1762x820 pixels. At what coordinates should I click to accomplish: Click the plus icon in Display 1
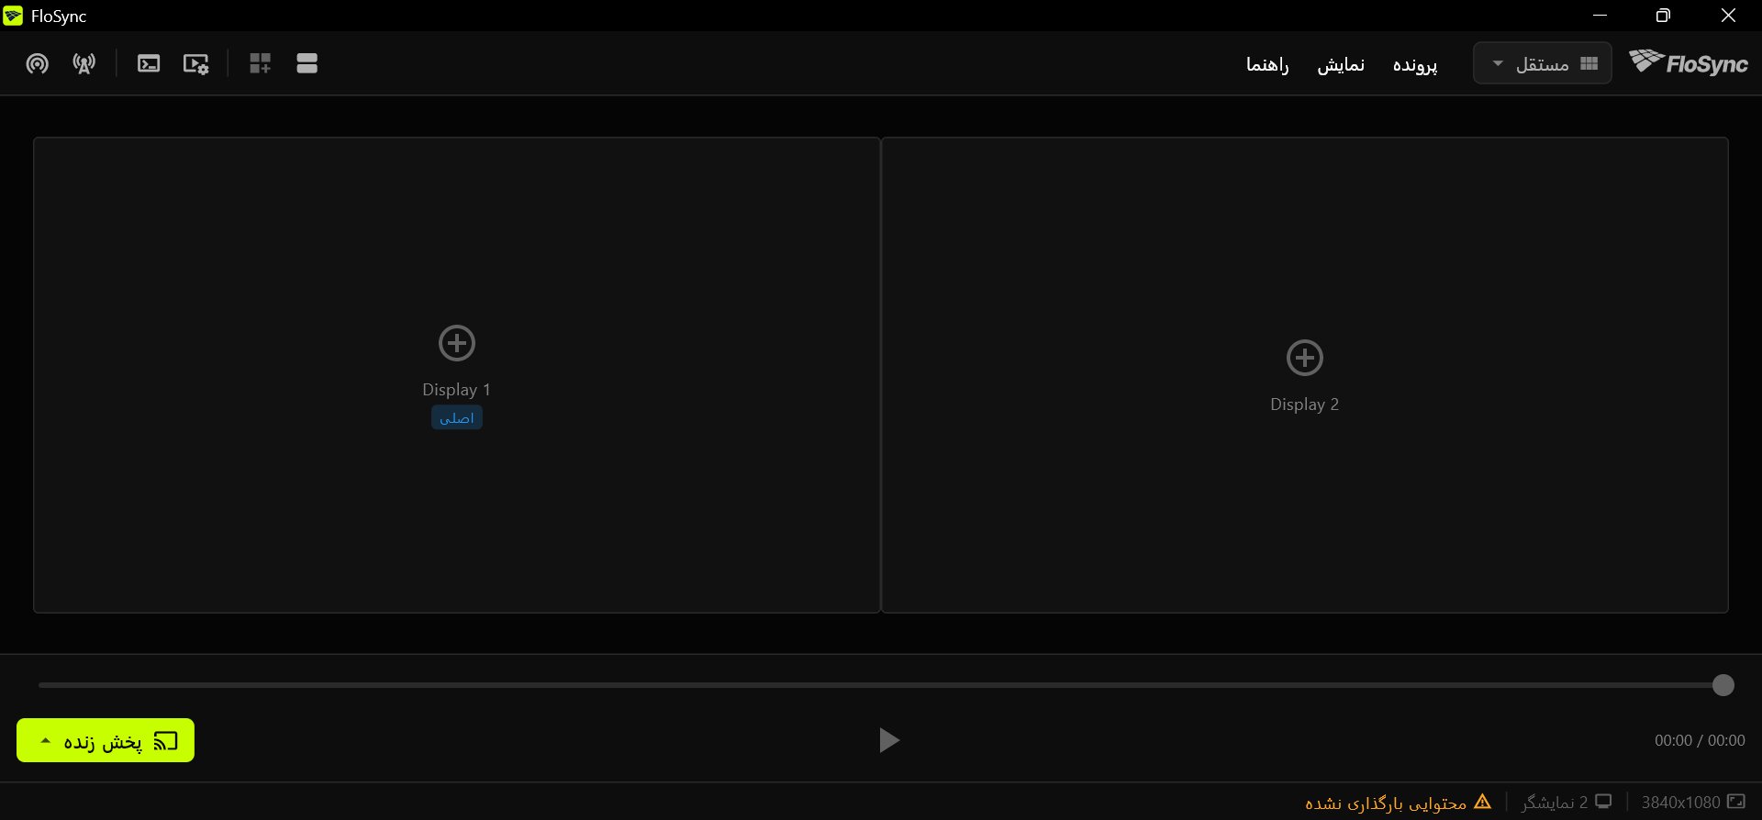pos(457,343)
